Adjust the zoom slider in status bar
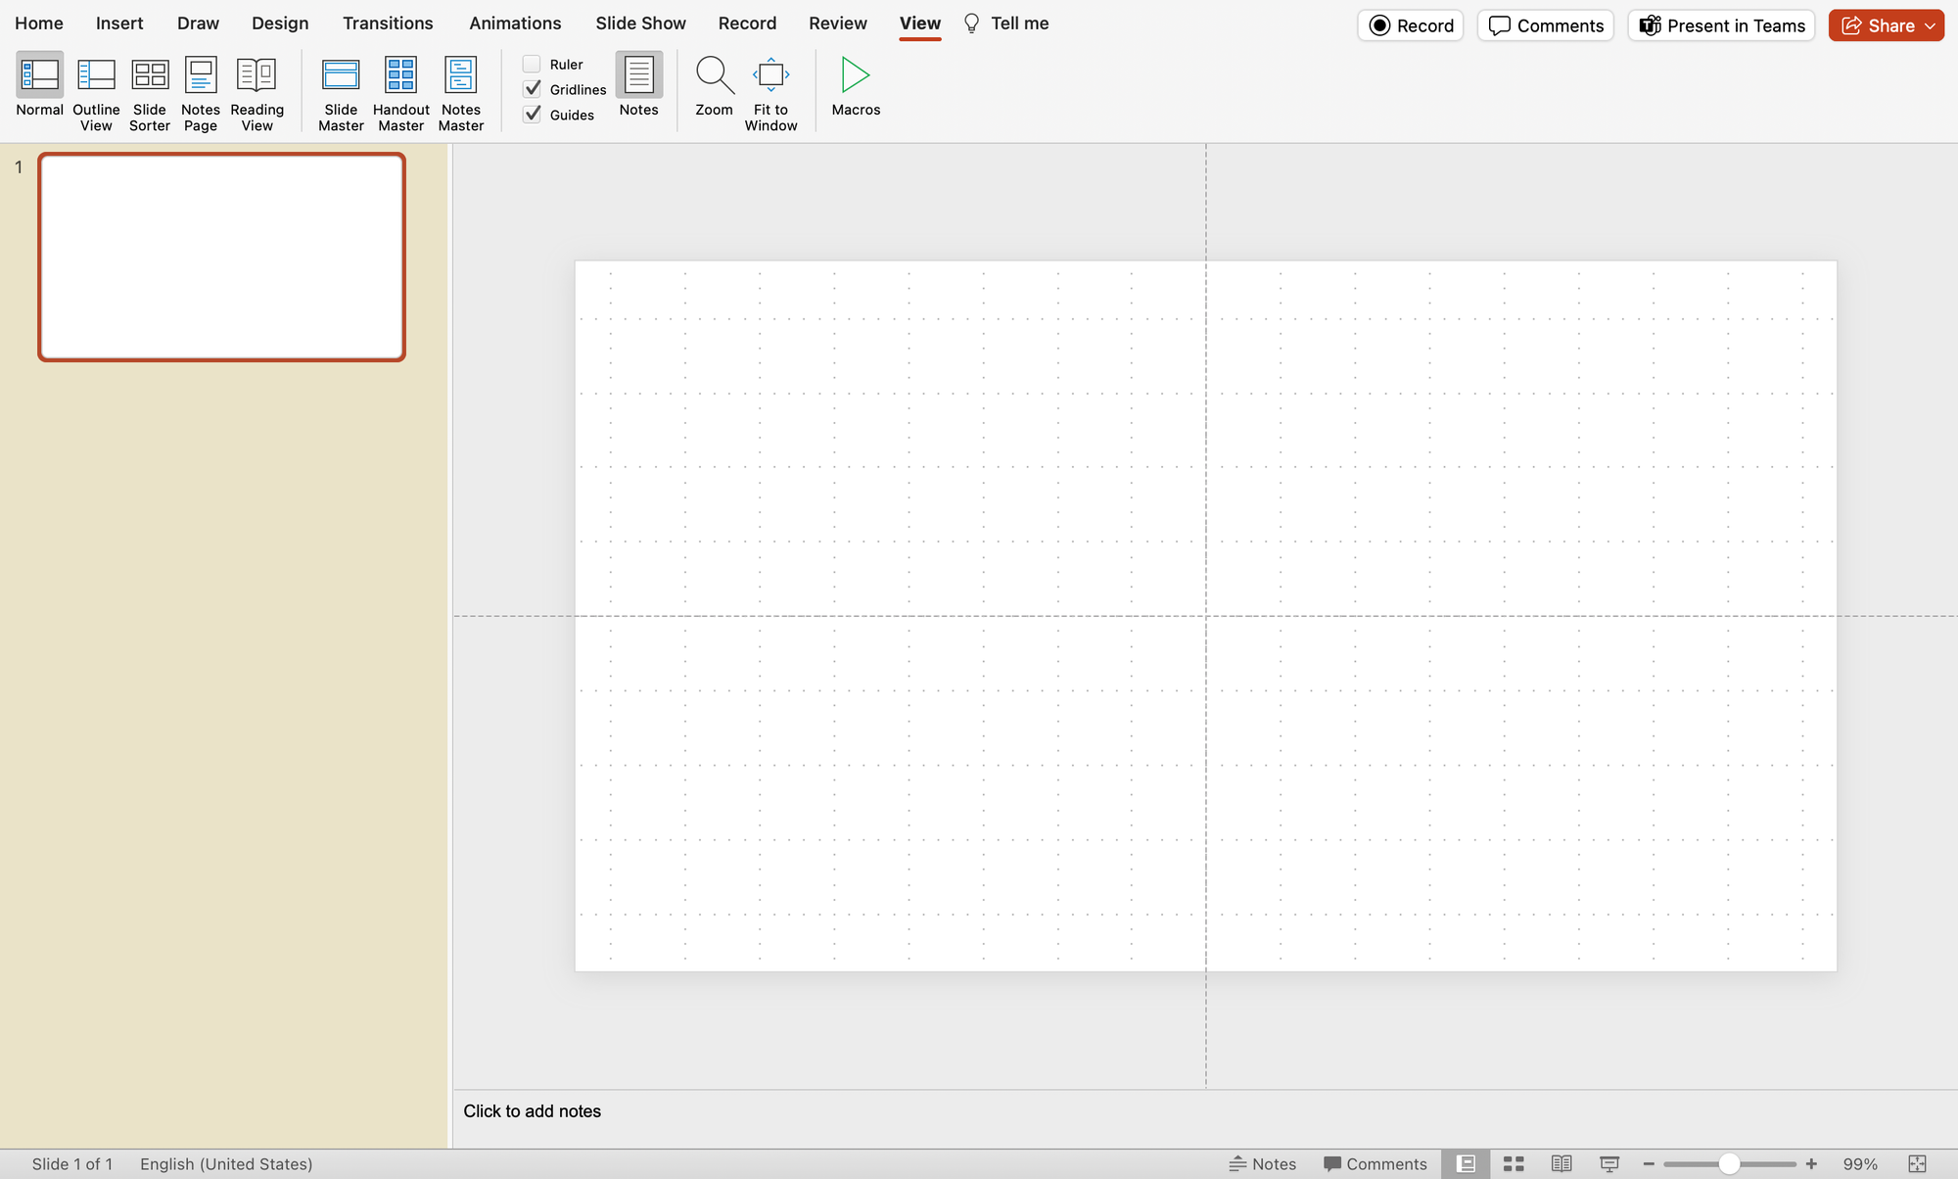1958x1179 pixels. coord(1731,1163)
